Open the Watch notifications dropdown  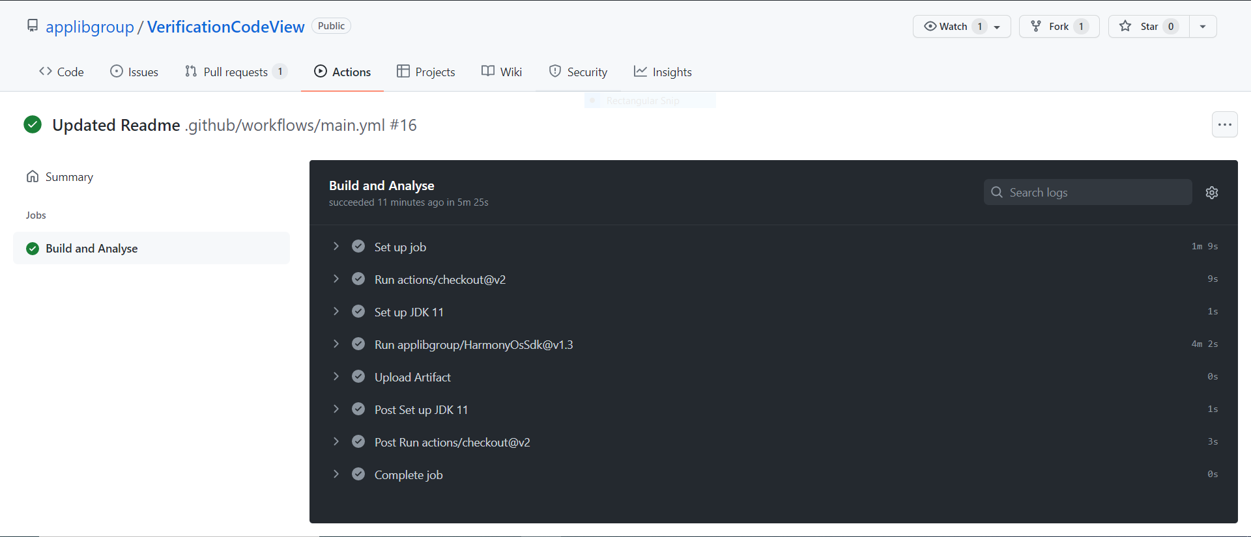(x=997, y=27)
